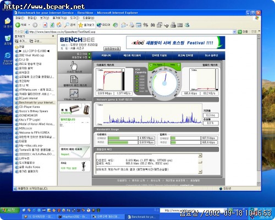
Task: Switch to 'MapHack2002' taskbar window
Action: (x=73, y=217)
